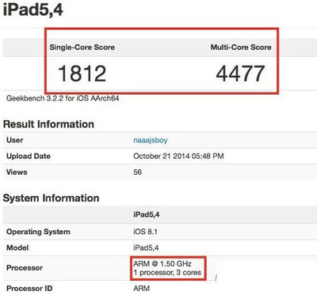Click the User row label
The image size is (317, 295).
15,140
